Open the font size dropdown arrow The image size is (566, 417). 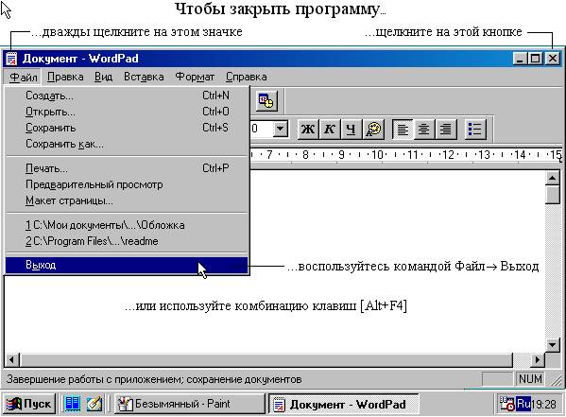[280, 129]
